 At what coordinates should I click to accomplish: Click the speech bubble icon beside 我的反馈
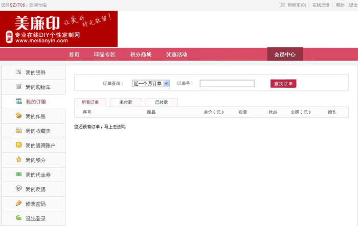pos(18,189)
